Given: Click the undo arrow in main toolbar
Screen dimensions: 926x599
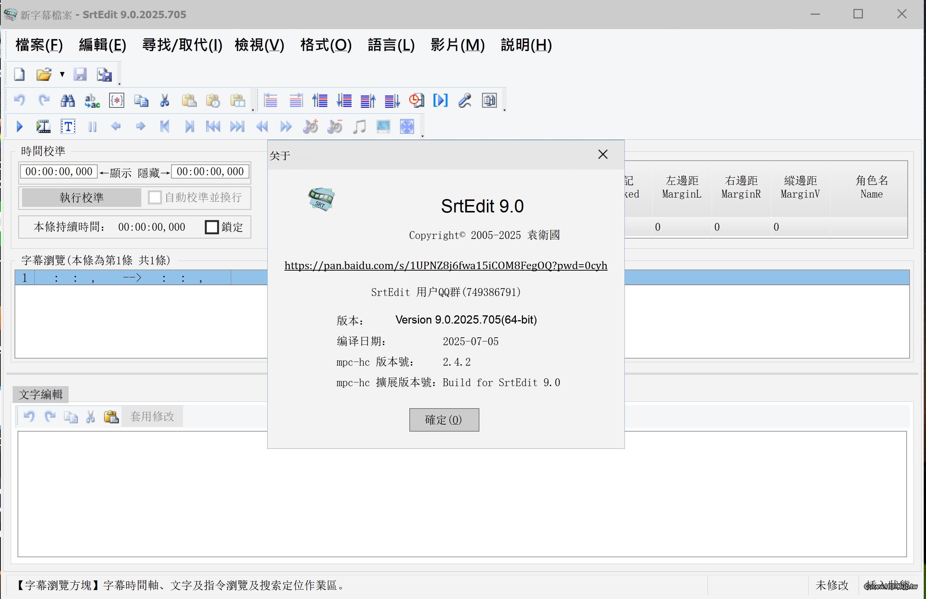Looking at the screenshot, I should (x=19, y=100).
